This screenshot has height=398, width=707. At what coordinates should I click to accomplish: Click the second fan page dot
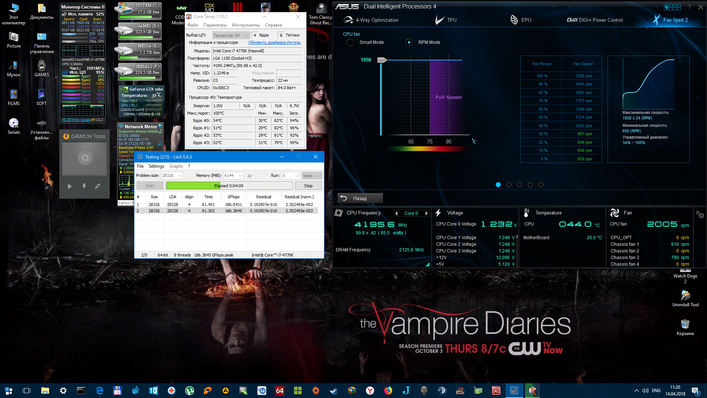tap(509, 185)
